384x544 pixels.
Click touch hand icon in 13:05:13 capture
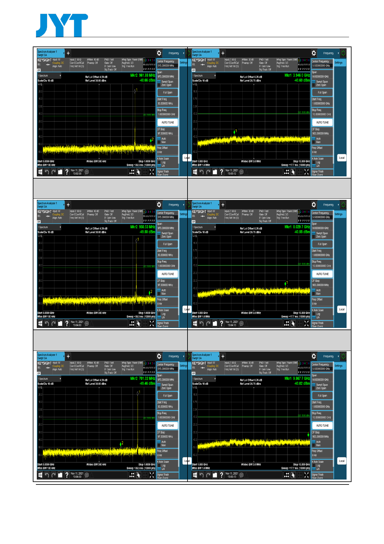pyautogui.click(x=293, y=475)
